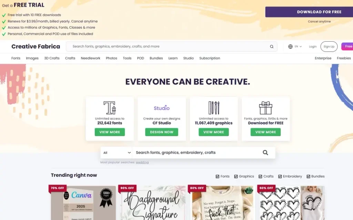Viewport: 353px width, 220px height.
Task: Open the 3D Crafts menu
Action: coord(52,58)
